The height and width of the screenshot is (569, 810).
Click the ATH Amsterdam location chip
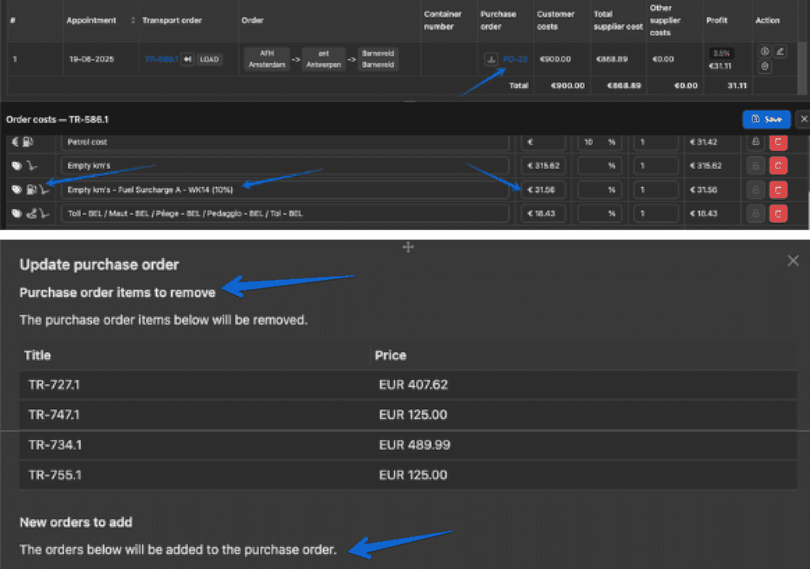click(x=267, y=59)
